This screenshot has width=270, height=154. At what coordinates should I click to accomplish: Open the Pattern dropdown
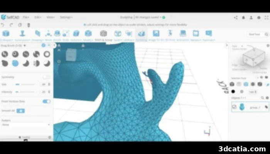click(x=26, y=125)
